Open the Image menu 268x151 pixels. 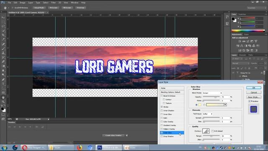point(23,3)
